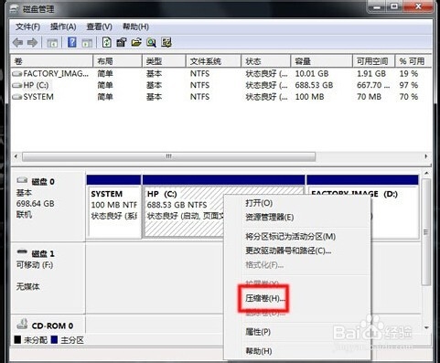440x363 pixels.
Task: Select the SYSTEM row in volume list
Action: (x=221, y=97)
